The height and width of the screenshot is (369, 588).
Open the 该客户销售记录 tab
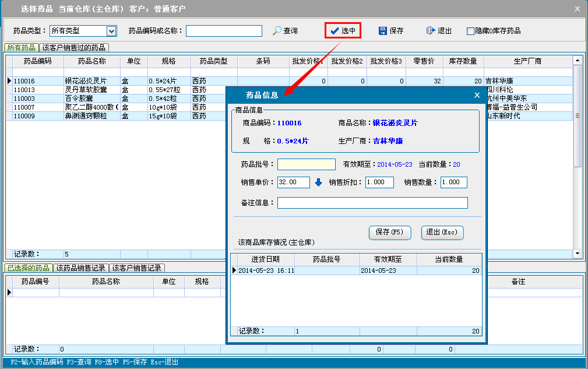click(x=138, y=268)
